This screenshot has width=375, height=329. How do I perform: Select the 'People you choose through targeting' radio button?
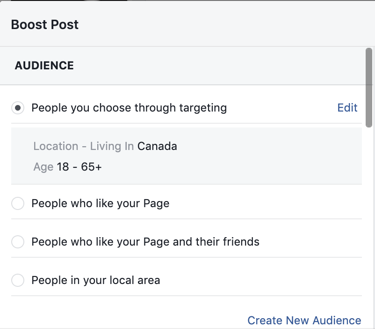click(x=18, y=108)
